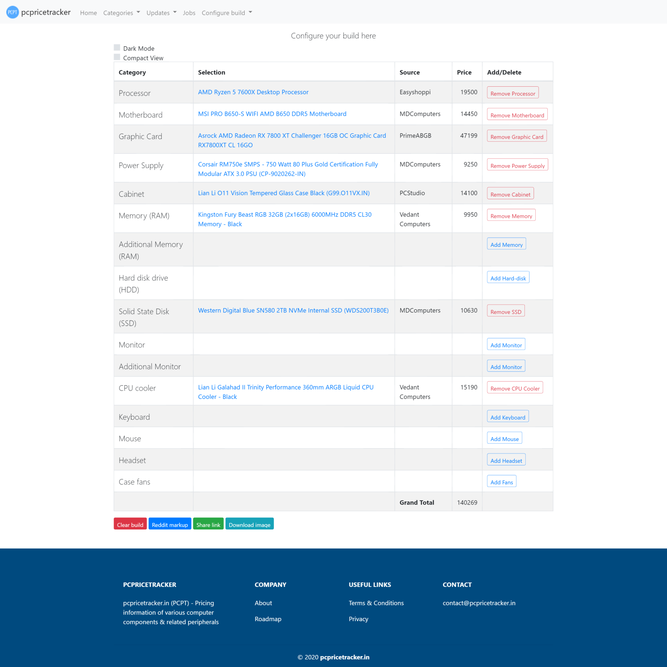Toggle the Compact View checkbox
The width and height of the screenshot is (667, 667).
[117, 57]
